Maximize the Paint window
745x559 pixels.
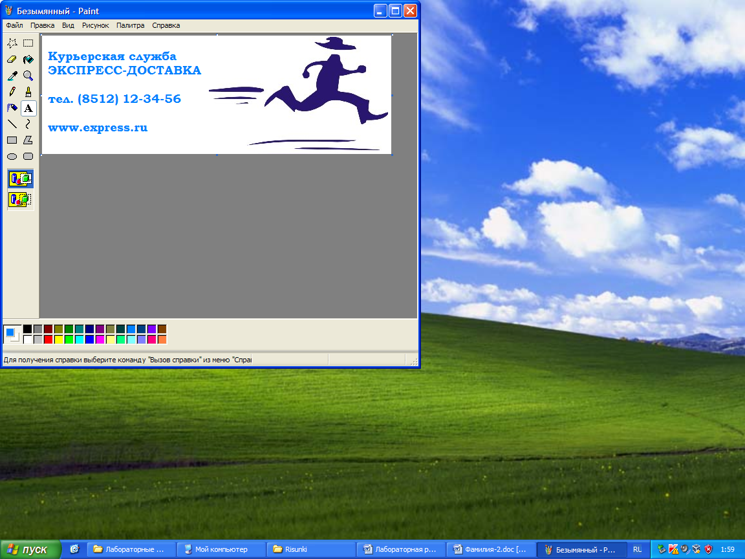[x=395, y=10]
